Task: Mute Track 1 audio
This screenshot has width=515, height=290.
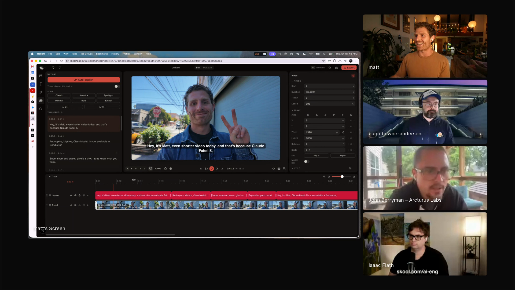Action: pos(71,205)
